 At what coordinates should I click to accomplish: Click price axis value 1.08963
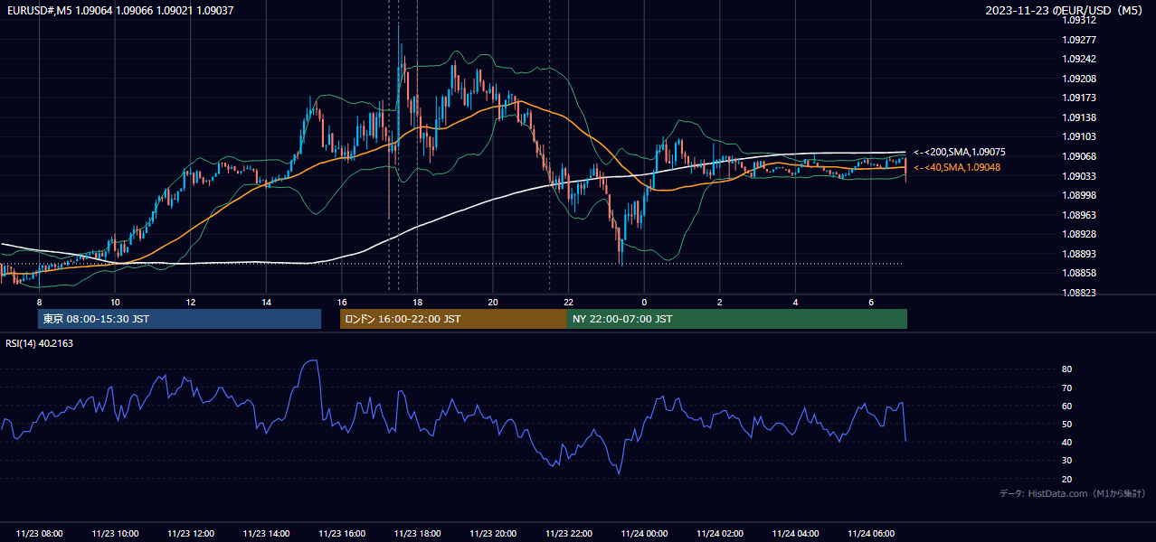[1079, 215]
